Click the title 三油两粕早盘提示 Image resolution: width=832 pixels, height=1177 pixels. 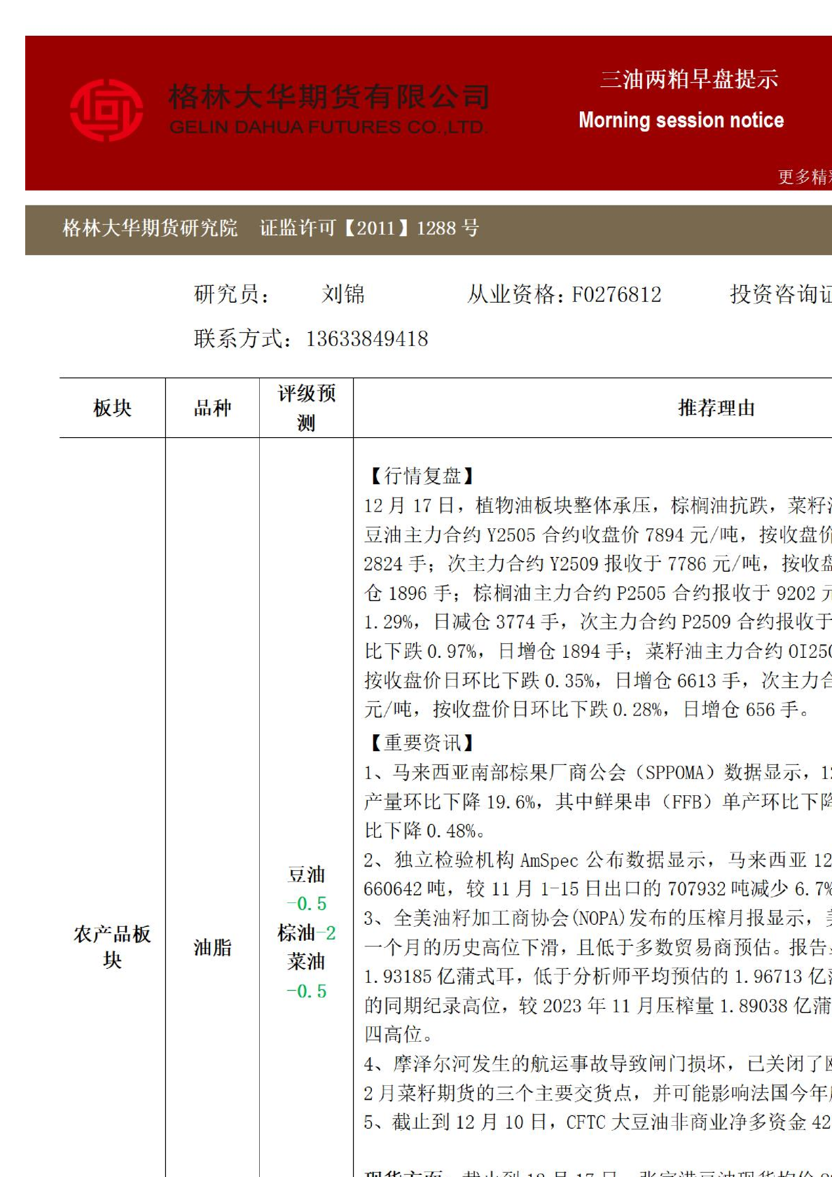click(689, 79)
